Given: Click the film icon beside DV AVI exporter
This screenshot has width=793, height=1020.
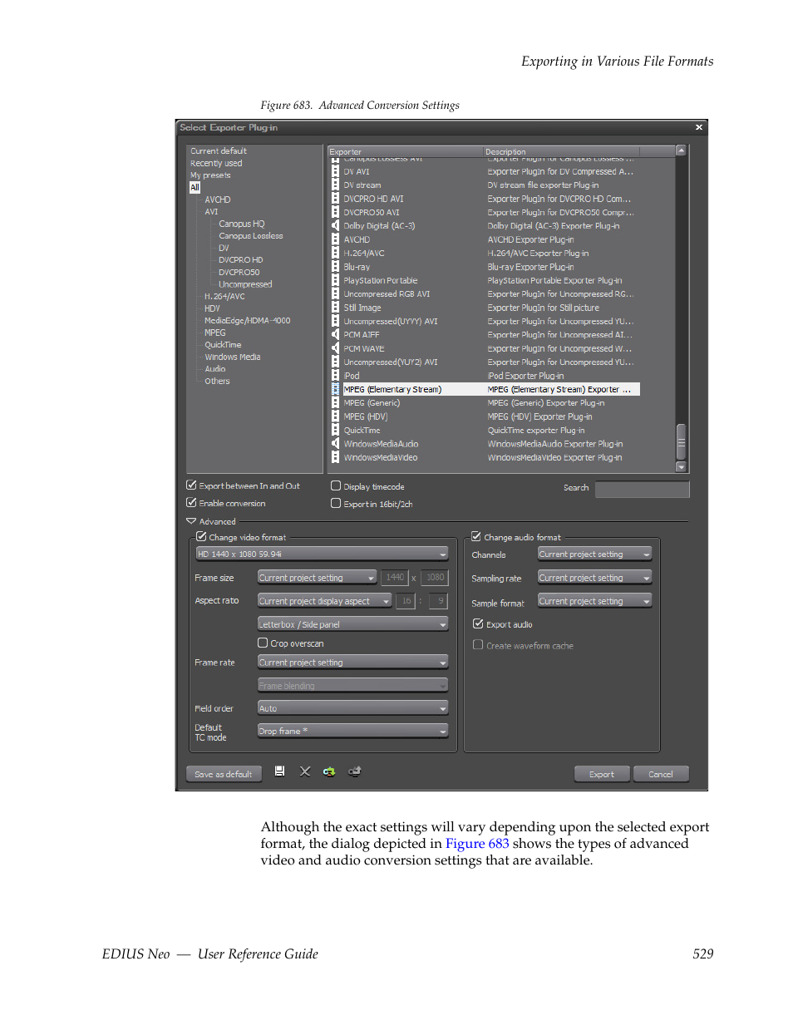Looking at the screenshot, I should click(x=335, y=171).
